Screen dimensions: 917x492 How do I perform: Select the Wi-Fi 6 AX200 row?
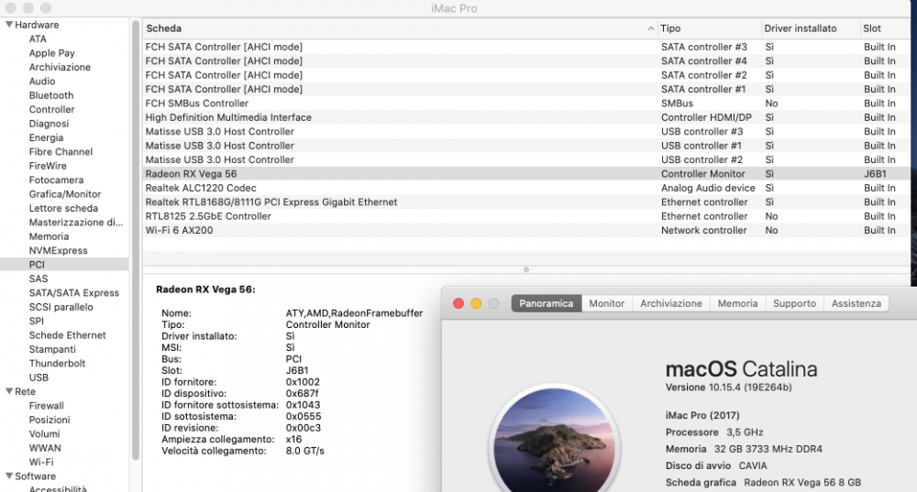click(526, 230)
